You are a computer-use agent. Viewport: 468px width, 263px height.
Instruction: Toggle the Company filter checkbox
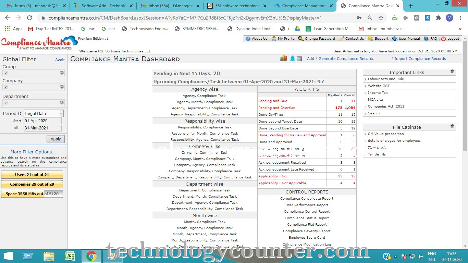point(5,87)
